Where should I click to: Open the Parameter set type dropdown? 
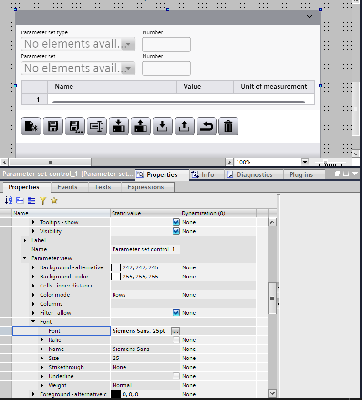click(129, 44)
